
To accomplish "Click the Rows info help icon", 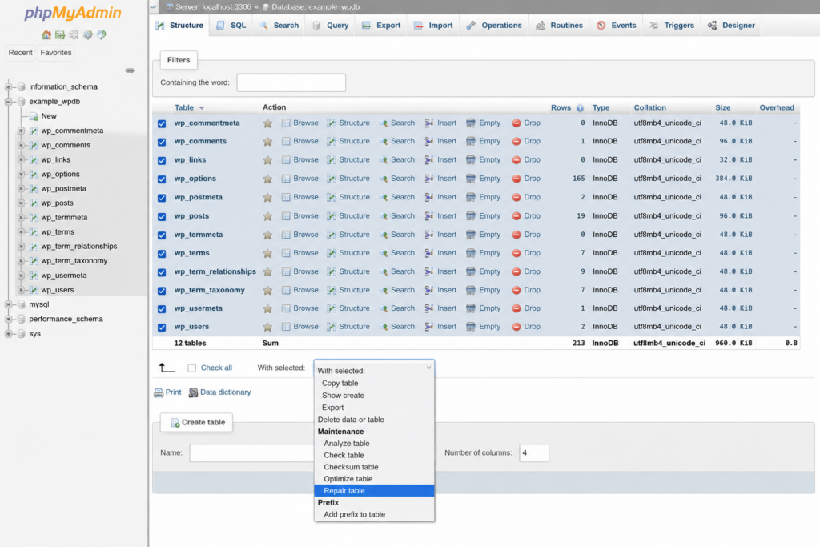I will click(x=580, y=108).
